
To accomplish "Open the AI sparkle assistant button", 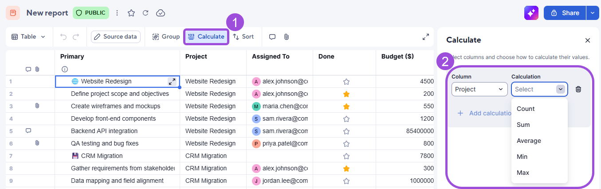I will click(531, 13).
